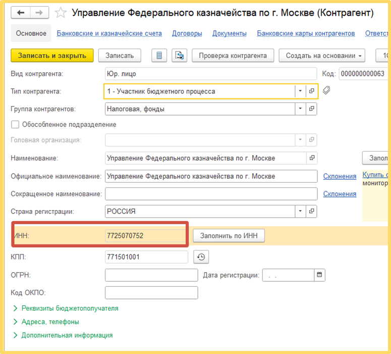Click the Записать button

[x=120, y=56]
